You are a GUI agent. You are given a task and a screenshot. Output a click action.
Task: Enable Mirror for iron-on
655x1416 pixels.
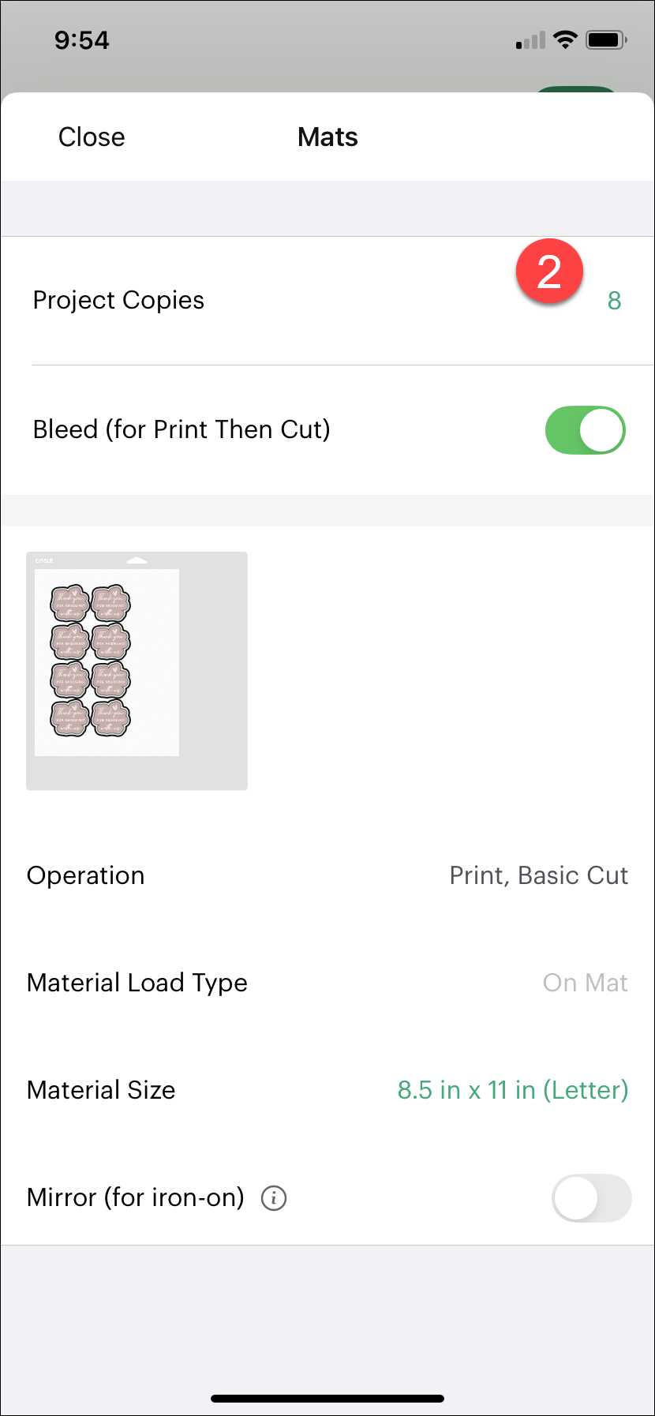pos(591,1198)
